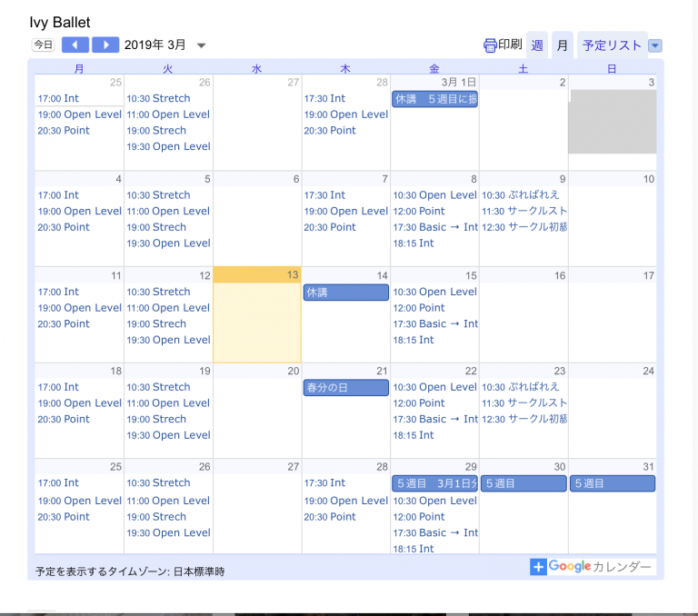Image resolution: width=698 pixels, height=616 pixels.
Task: Open the 5週目 event on March 31
Action: [612, 483]
